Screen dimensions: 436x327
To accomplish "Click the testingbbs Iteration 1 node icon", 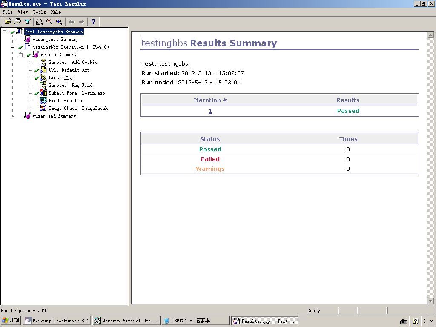I will coord(27,47).
